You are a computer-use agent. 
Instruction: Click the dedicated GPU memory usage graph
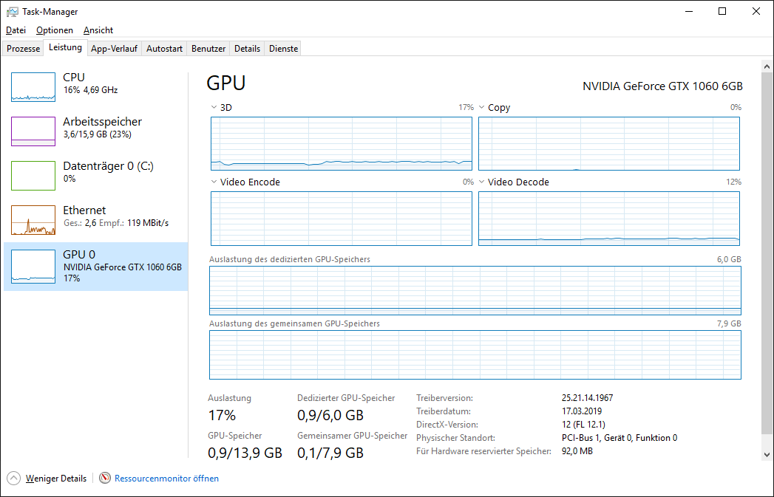coord(475,290)
